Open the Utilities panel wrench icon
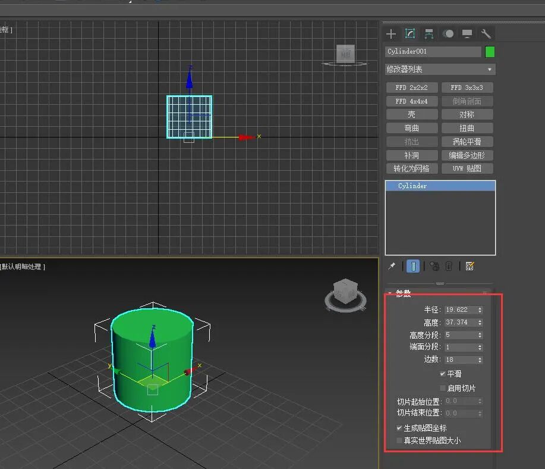545x469 pixels. click(486, 34)
